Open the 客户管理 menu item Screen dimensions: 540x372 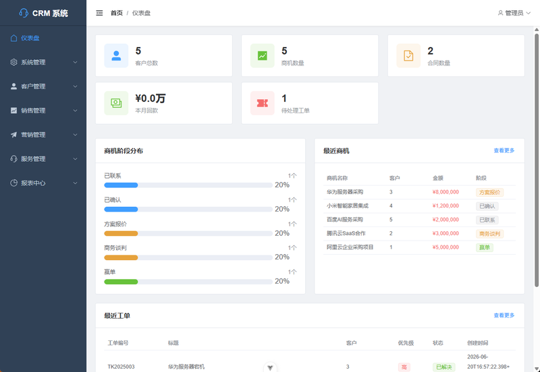[43, 86]
